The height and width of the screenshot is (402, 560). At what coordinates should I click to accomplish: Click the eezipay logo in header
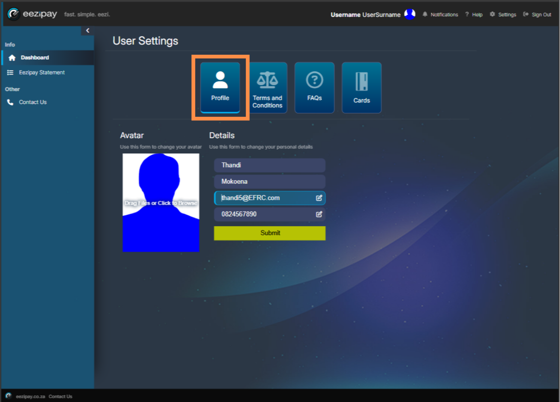click(33, 14)
